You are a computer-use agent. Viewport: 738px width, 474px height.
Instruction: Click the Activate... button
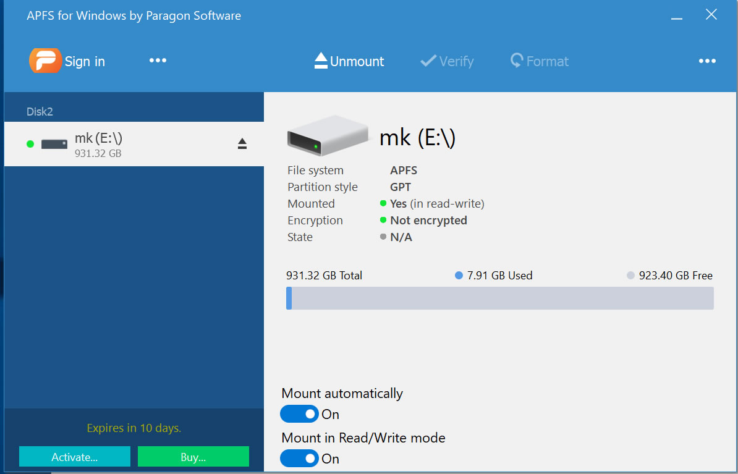click(75, 457)
